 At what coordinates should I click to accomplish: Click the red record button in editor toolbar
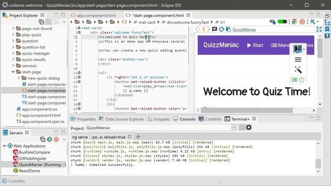(302, 22)
